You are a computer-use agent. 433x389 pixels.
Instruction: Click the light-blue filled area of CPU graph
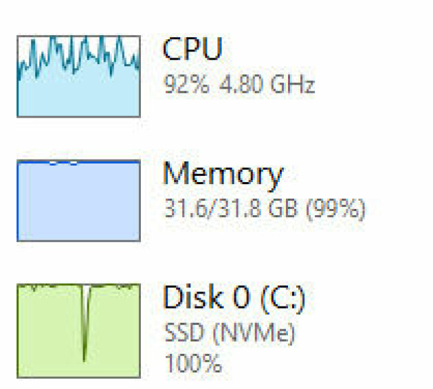[x=79, y=97]
